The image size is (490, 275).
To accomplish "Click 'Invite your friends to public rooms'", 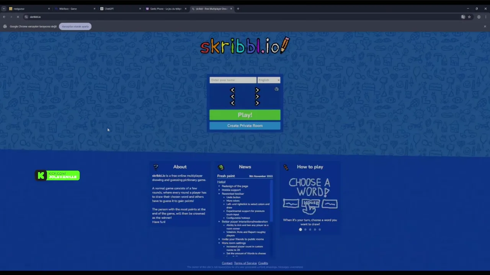I will [243, 239].
